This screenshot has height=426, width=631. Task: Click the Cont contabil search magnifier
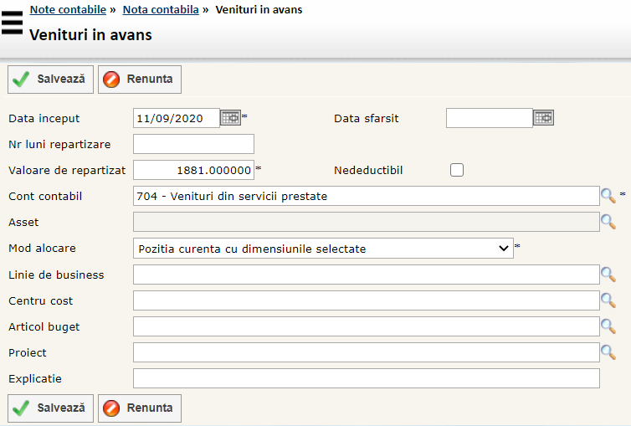pos(608,196)
